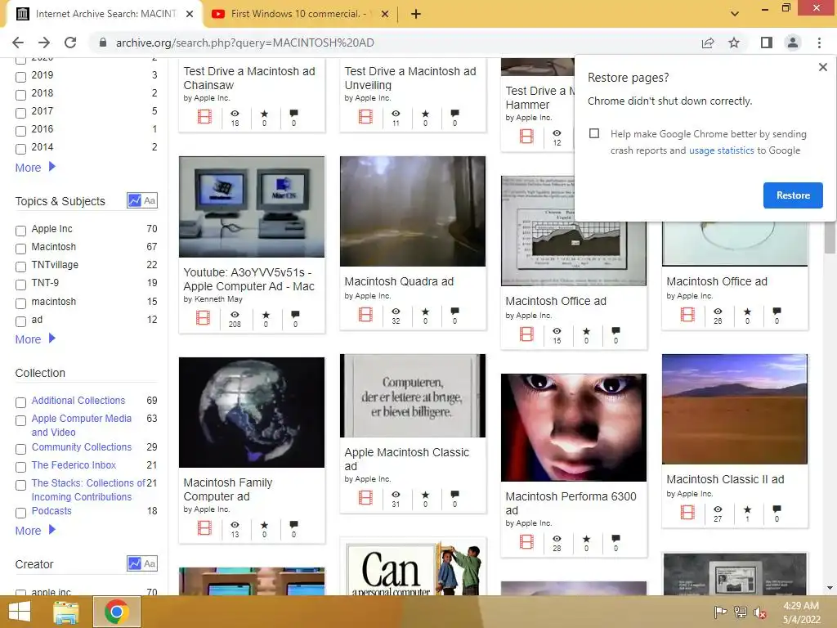Close the Internet Archive Search tab
Image resolution: width=837 pixels, height=628 pixels.
click(190, 14)
